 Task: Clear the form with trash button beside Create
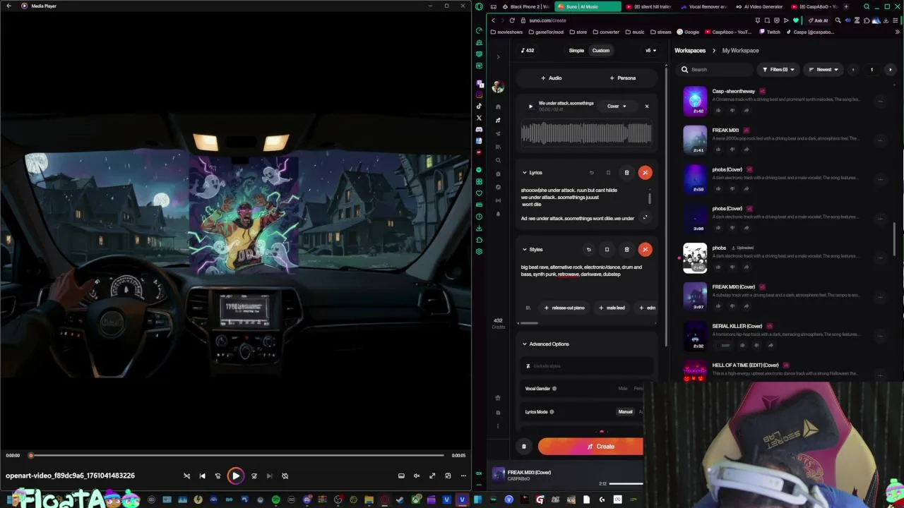coord(524,446)
